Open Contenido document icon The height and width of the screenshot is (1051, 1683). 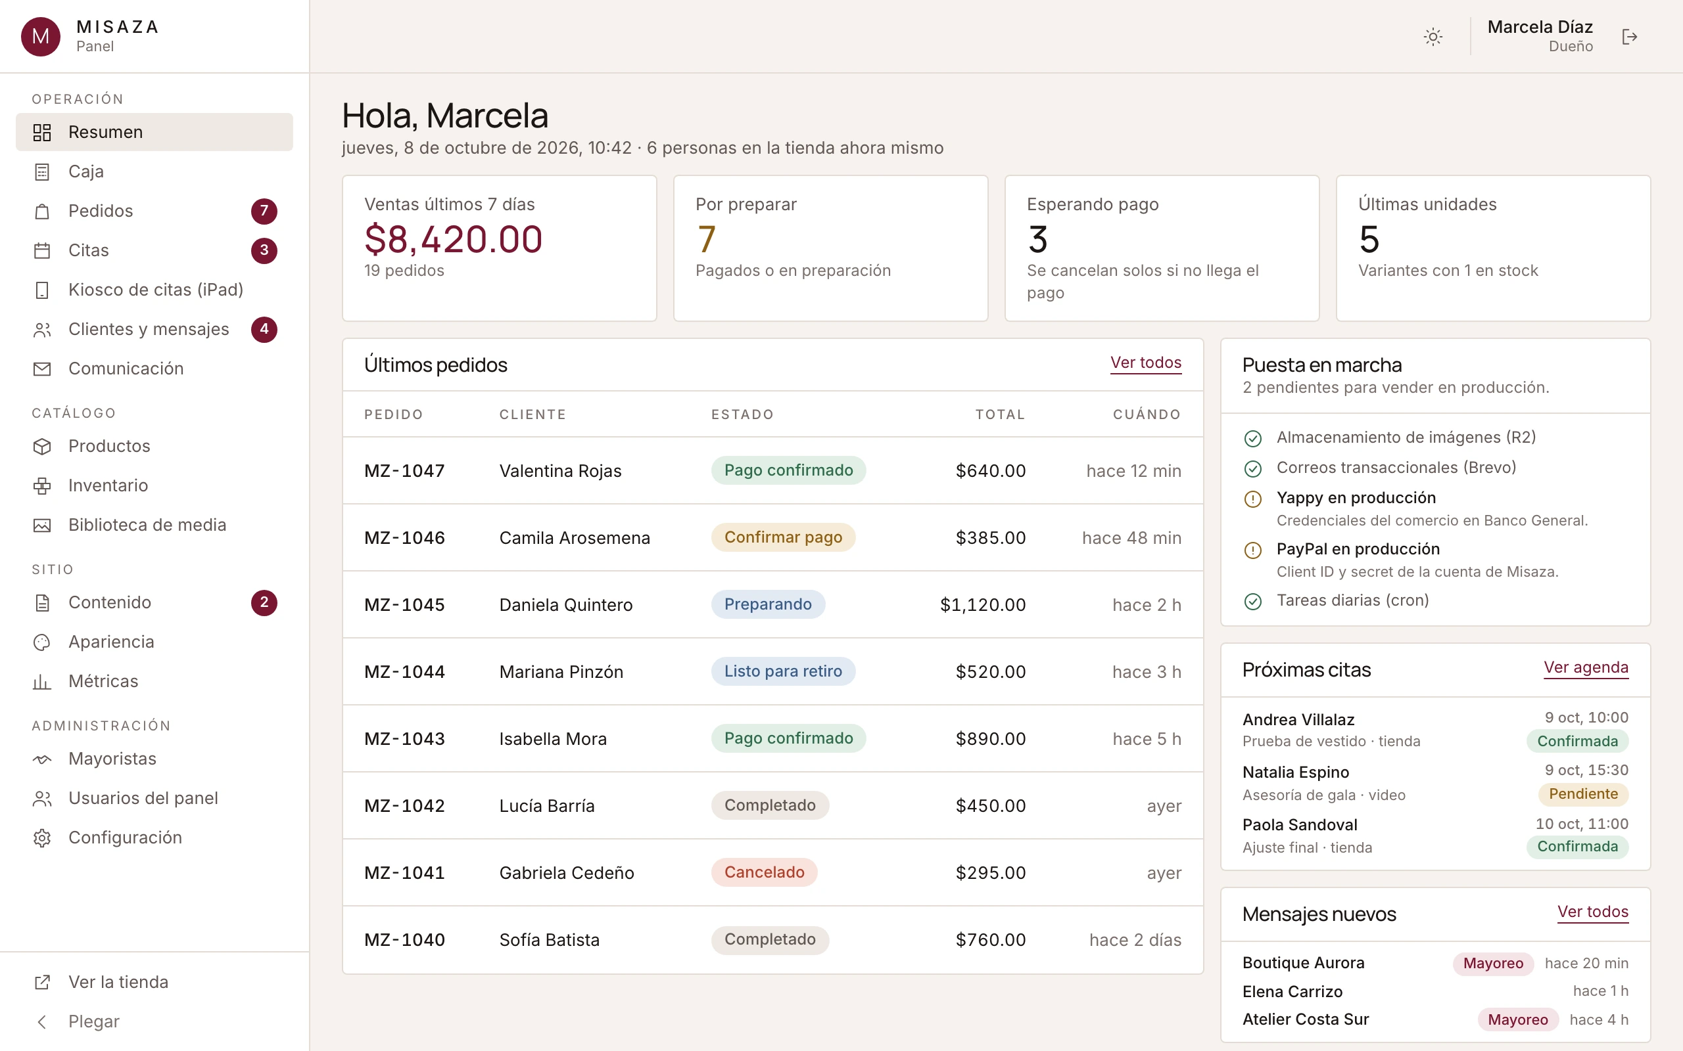tap(43, 602)
